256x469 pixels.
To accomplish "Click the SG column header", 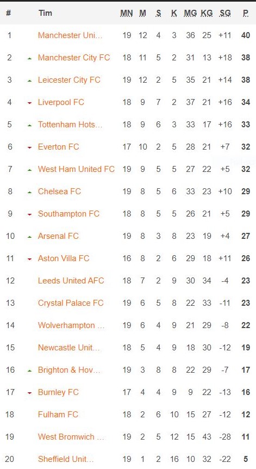I will point(225,13).
